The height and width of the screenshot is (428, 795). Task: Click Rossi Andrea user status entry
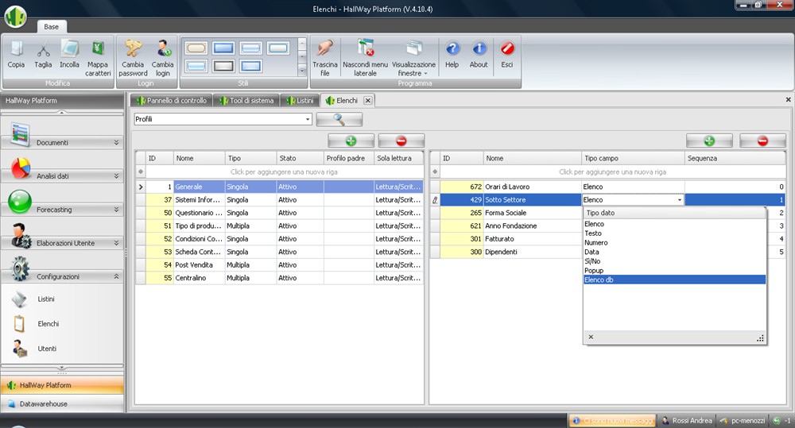687,421
